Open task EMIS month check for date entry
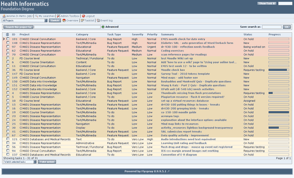Viewport: 294px width, 178px height. coord(183,39)
